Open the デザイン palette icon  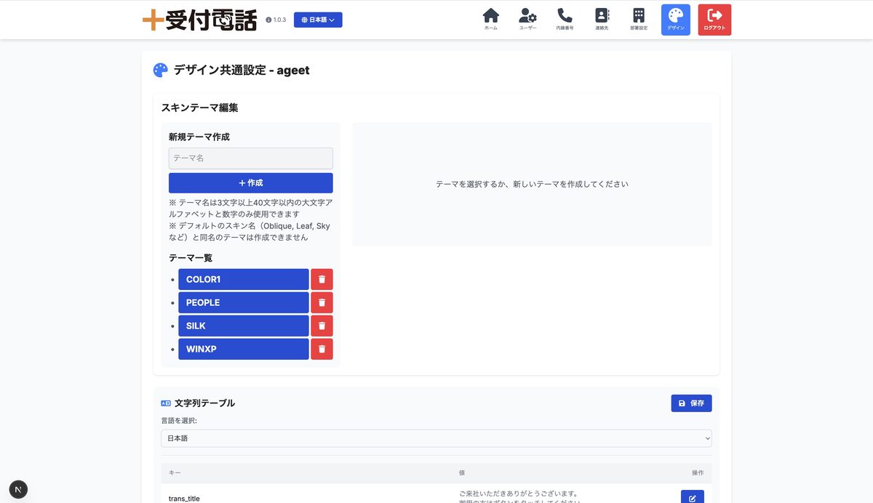(x=676, y=20)
